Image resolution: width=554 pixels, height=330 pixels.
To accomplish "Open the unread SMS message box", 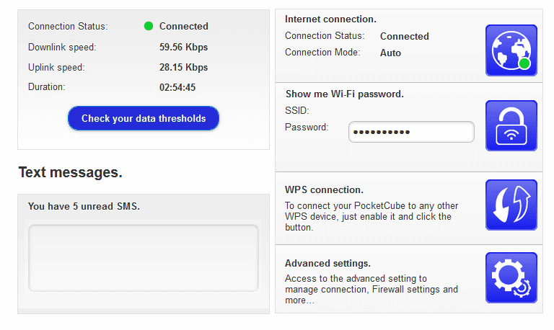I will pyautogui.click(x=144, y=258).
